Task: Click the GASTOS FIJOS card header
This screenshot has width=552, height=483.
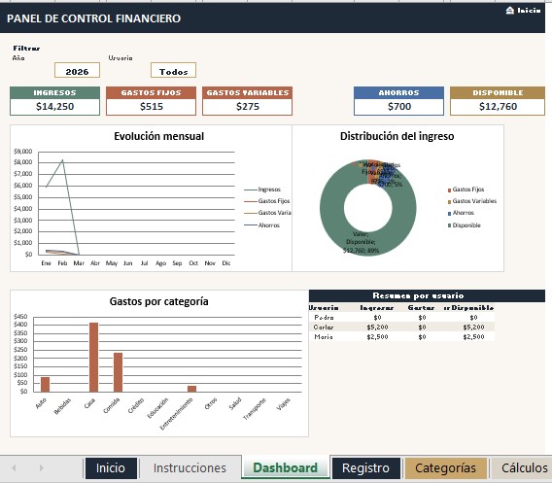Action: 151,92
